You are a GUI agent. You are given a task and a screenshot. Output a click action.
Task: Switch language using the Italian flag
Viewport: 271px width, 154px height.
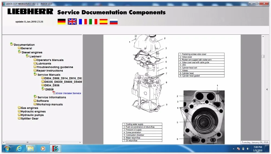click(x=93, y=22)
